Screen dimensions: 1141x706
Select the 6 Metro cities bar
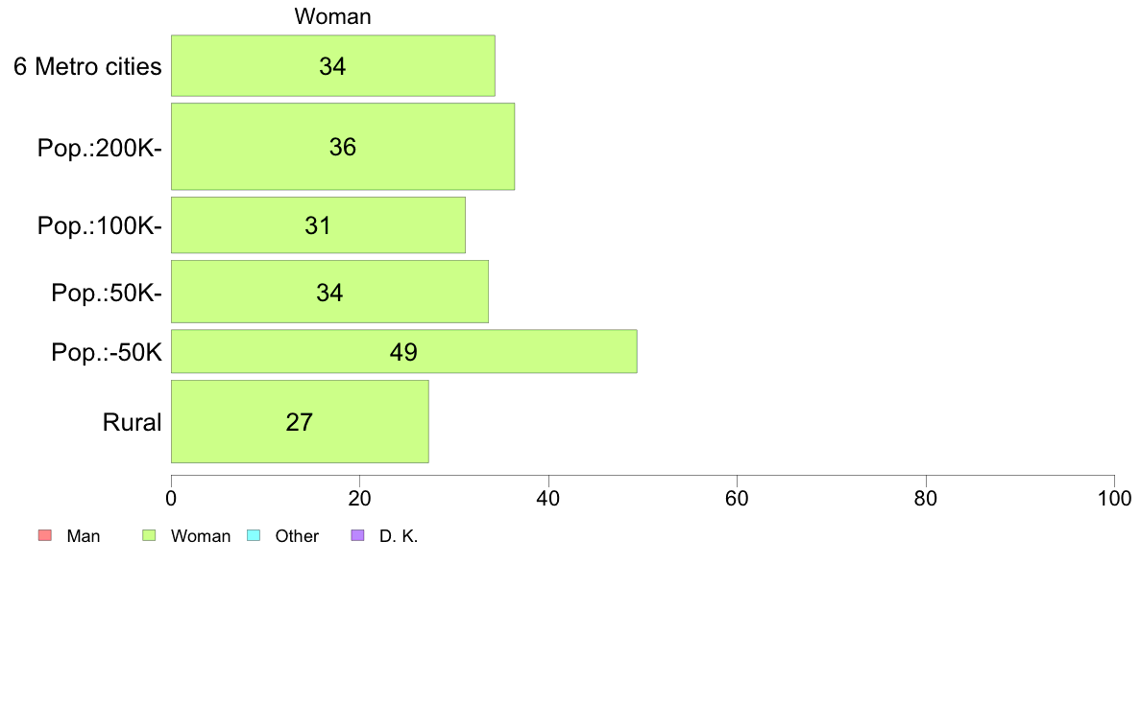[333, 65]
